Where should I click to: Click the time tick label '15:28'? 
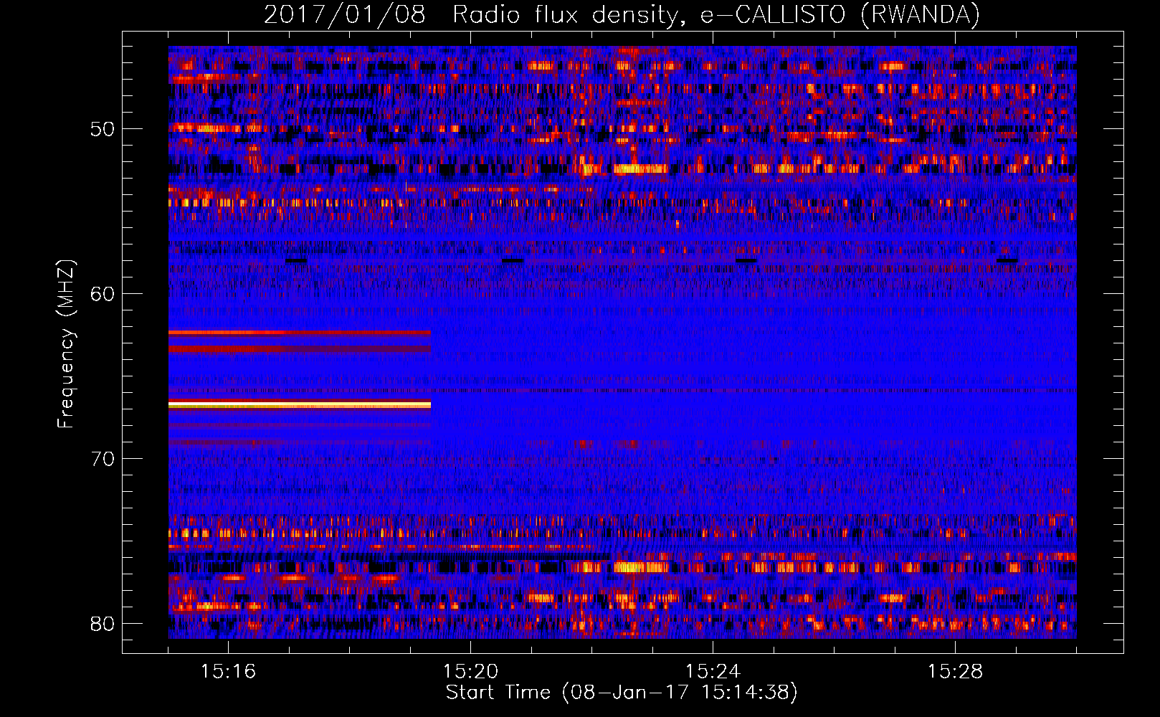[955, 671]
